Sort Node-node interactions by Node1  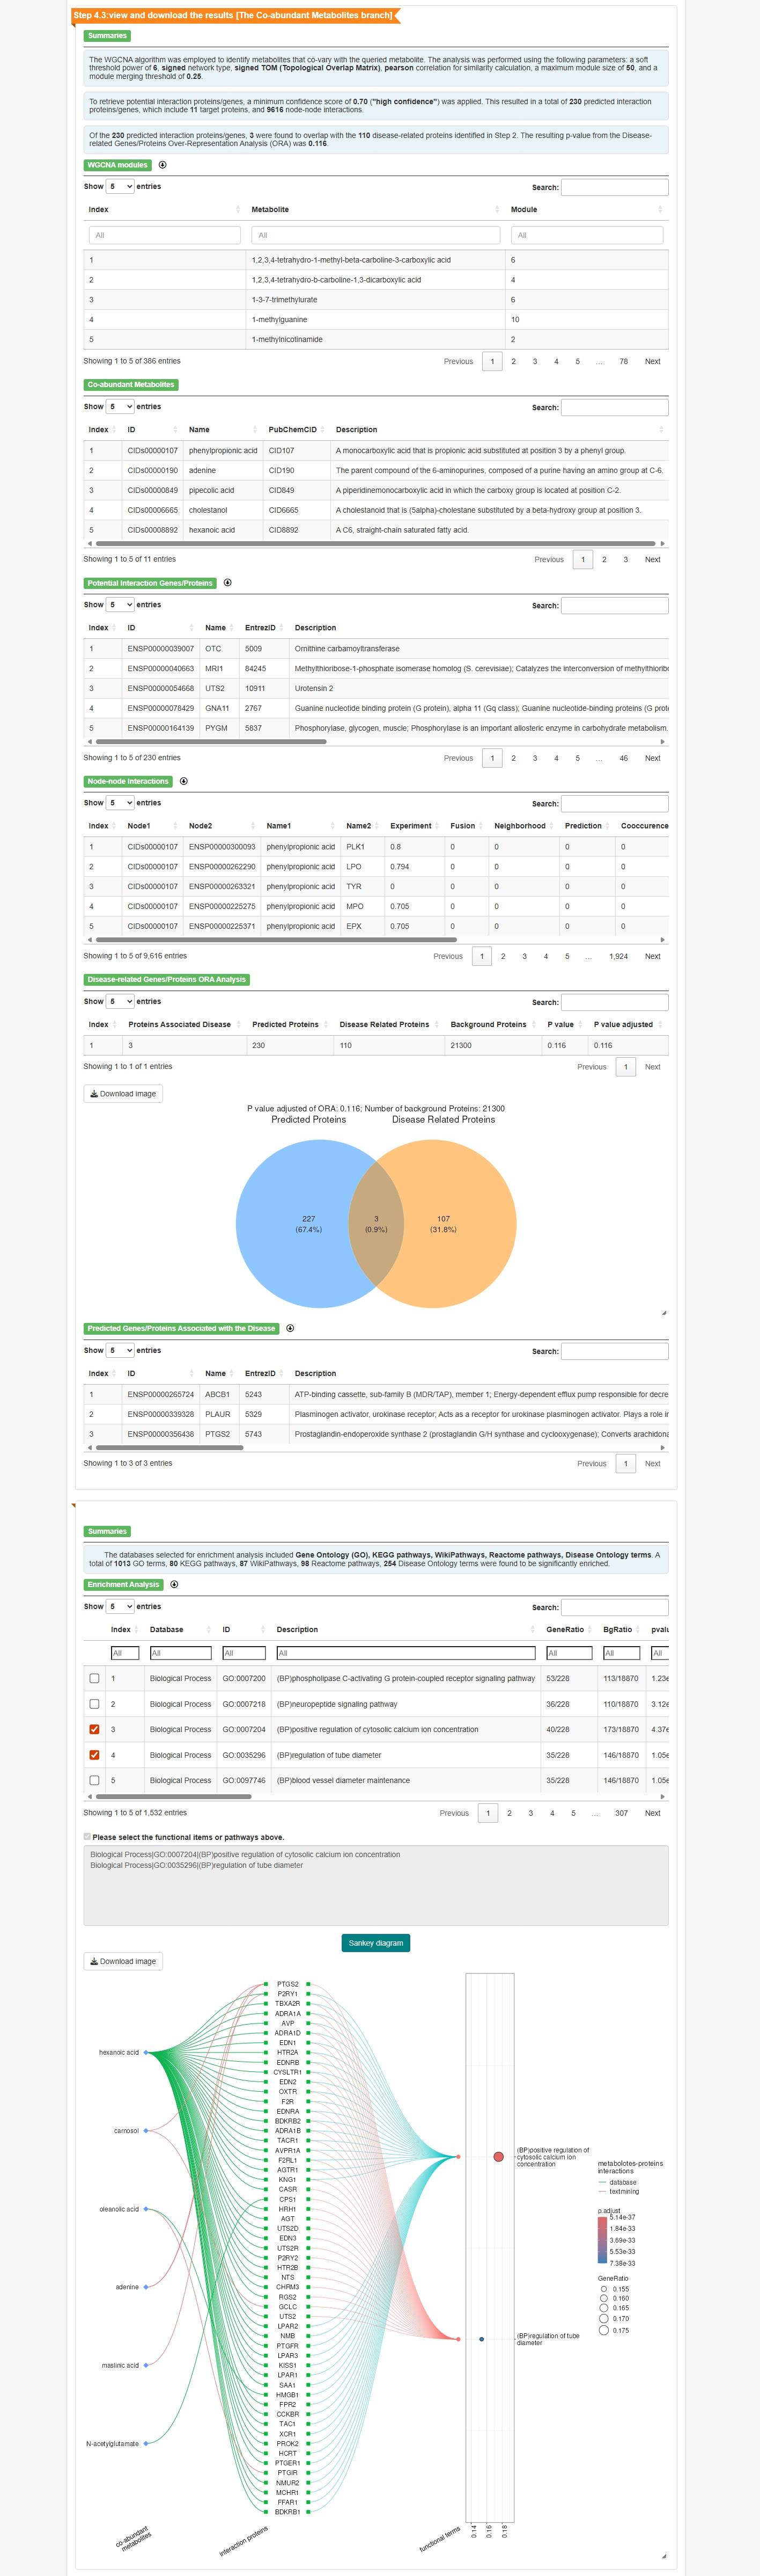point(152,825)
